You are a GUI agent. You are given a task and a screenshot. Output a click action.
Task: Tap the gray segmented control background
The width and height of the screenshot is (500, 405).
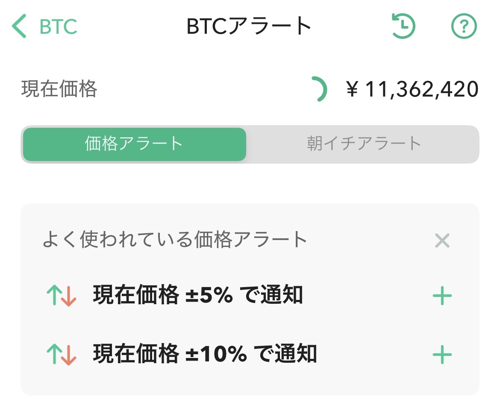(x=250, y=144)
